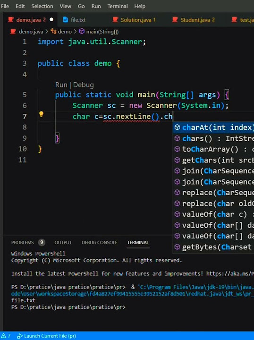Open the Terminal menu
This screenshot has width=254, height=340.
pos(118,6)
